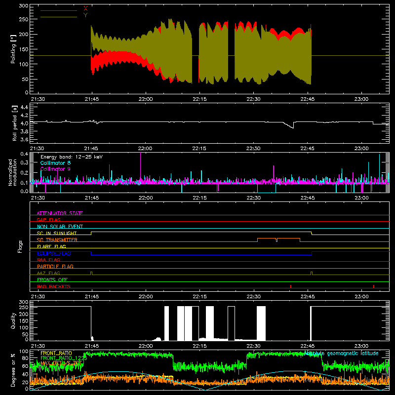The image size is (395, 395).
Task: Click the 'Absolute geomagnetic latitude' legend text
Action: [x=341, y=353]
